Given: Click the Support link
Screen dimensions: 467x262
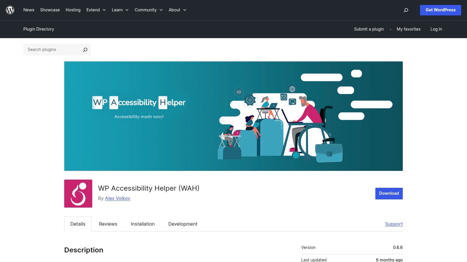Looking at the screenshot, I should [394, 224].
